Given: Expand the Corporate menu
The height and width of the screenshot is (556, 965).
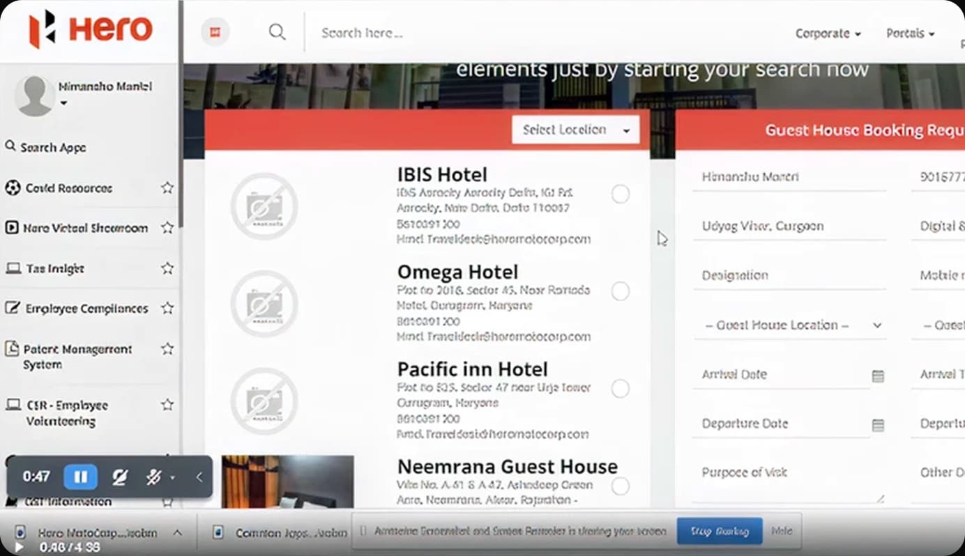Looking at the screenshot, I should coord(828,33).
